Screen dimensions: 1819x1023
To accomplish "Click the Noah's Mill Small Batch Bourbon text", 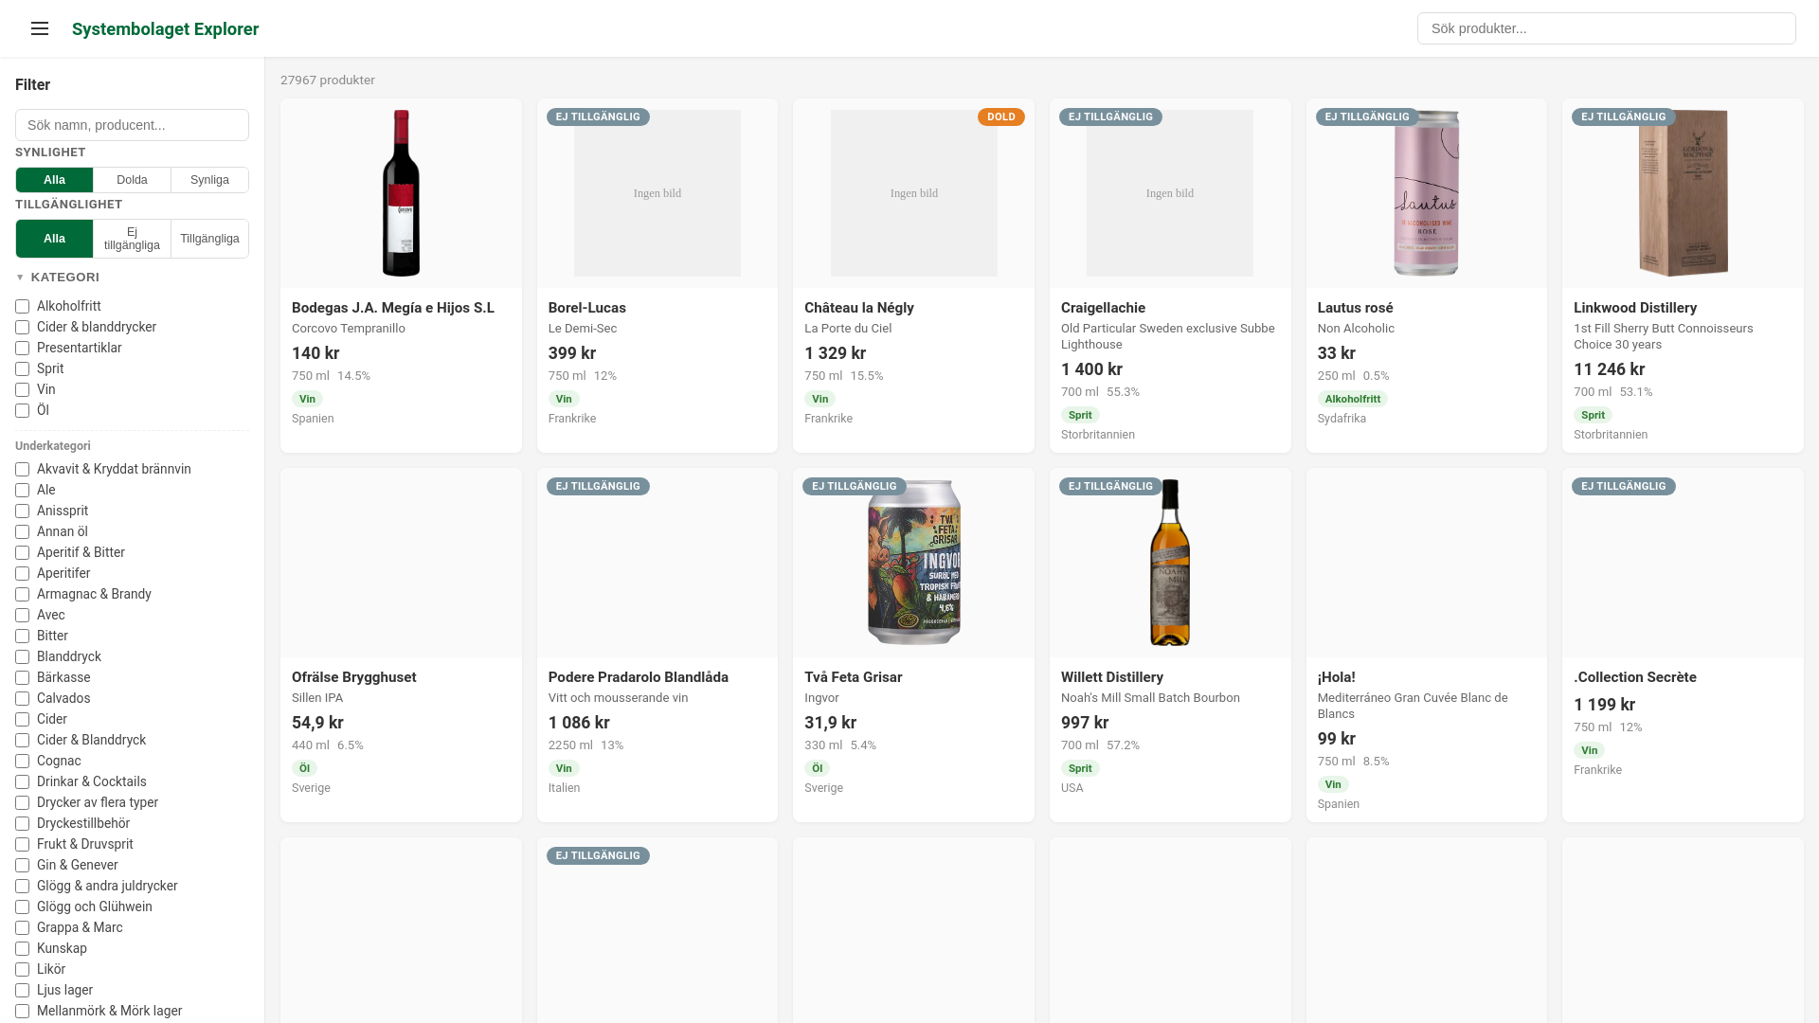I will (x=1150, y=698).
